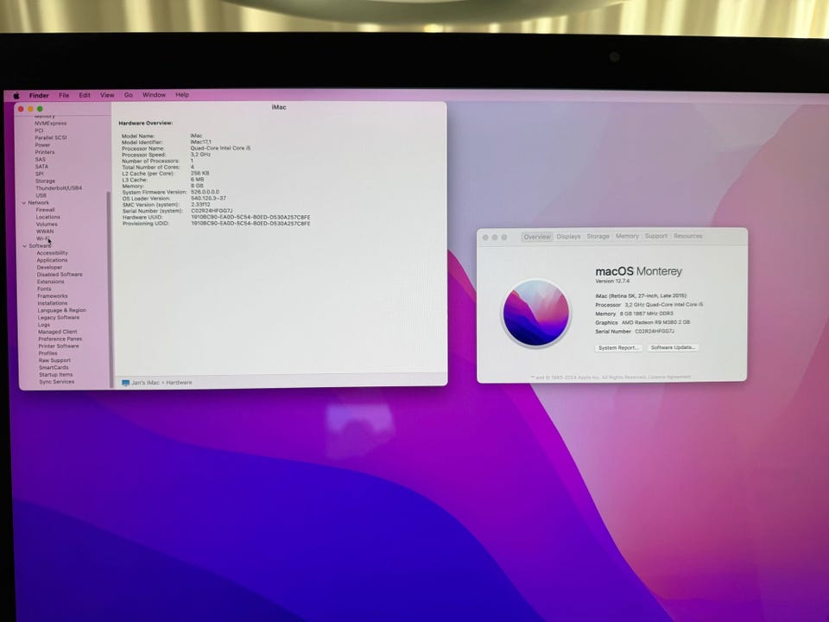Select Locations under Network

coord(47,217)
